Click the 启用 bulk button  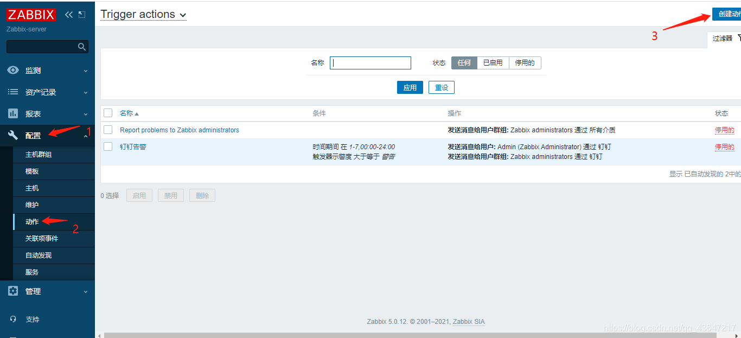139,195
